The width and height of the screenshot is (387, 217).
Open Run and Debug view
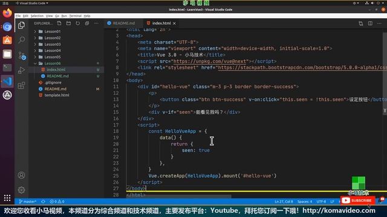pos(22,71)
